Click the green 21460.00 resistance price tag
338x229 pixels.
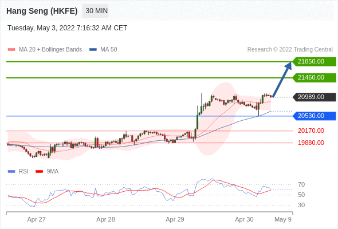315,77
